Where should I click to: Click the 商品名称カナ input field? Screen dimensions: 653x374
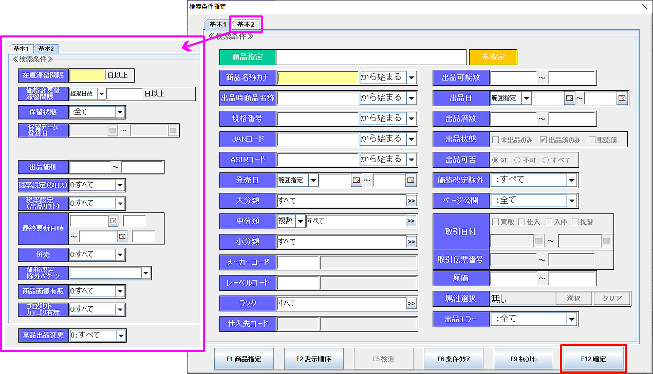318,77
